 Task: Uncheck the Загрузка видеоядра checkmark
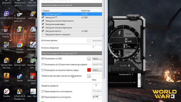[x=43, y=24]
